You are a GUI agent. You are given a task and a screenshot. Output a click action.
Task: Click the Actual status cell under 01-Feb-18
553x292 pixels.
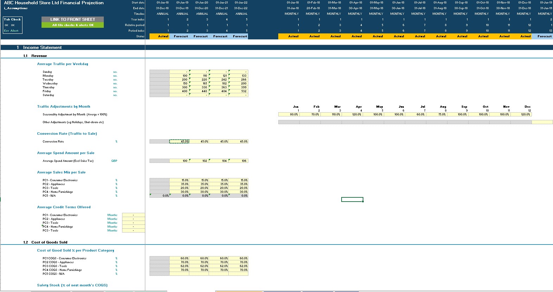(310, 36)
